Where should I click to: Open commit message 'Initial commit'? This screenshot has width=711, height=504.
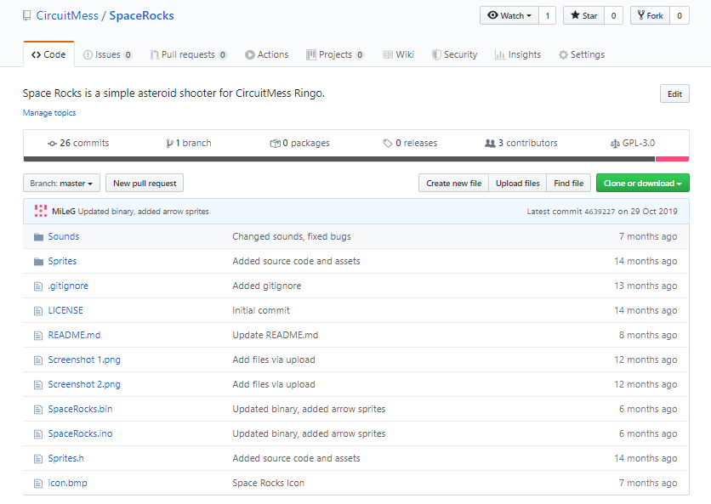click(261, 310)
